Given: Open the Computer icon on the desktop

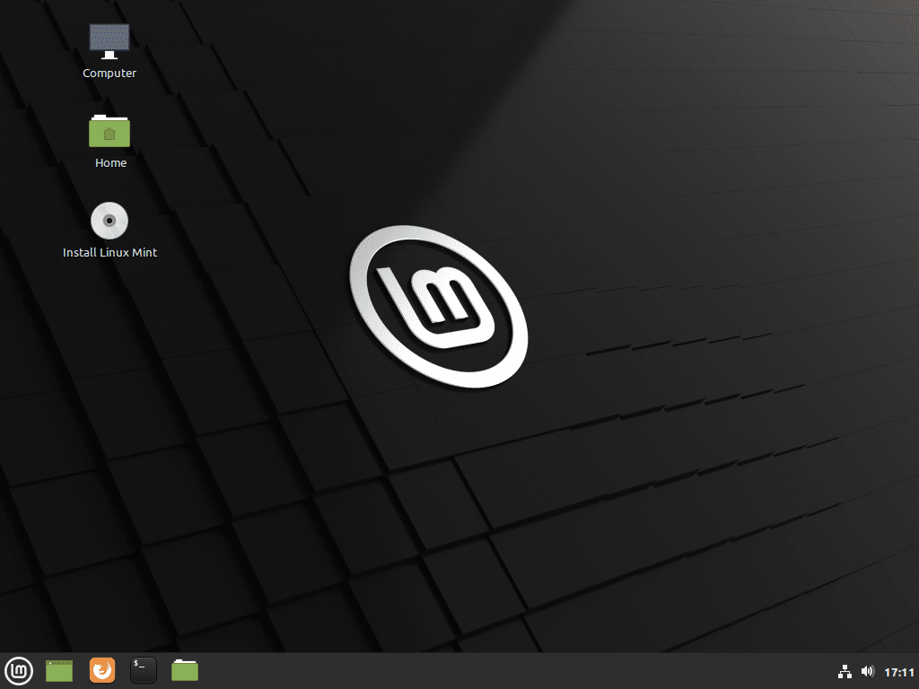Looking at the screenshot, I should coord(109,40).
